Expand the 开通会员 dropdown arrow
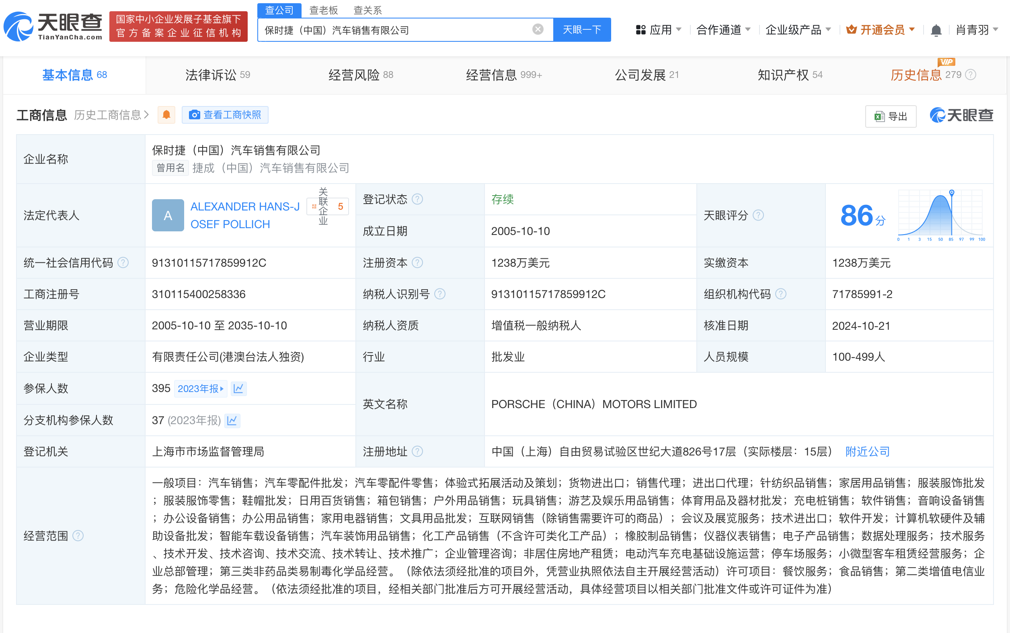The height and width of the screenshot is (633, 1010). coord(912,30)
